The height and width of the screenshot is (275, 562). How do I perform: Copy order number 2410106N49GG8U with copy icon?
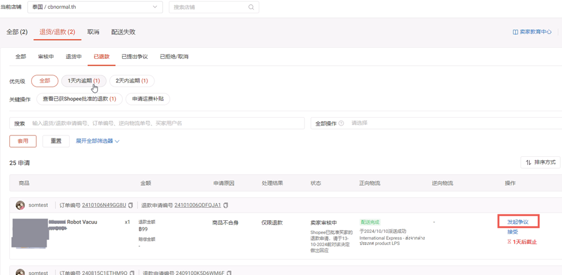pos(130,205)
